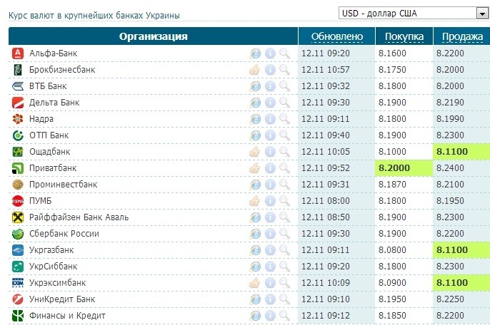Viewport: 490px width, 325px height.
Task: Click magnifier icon for ВТБ Банк
Action: coord(284,86)
